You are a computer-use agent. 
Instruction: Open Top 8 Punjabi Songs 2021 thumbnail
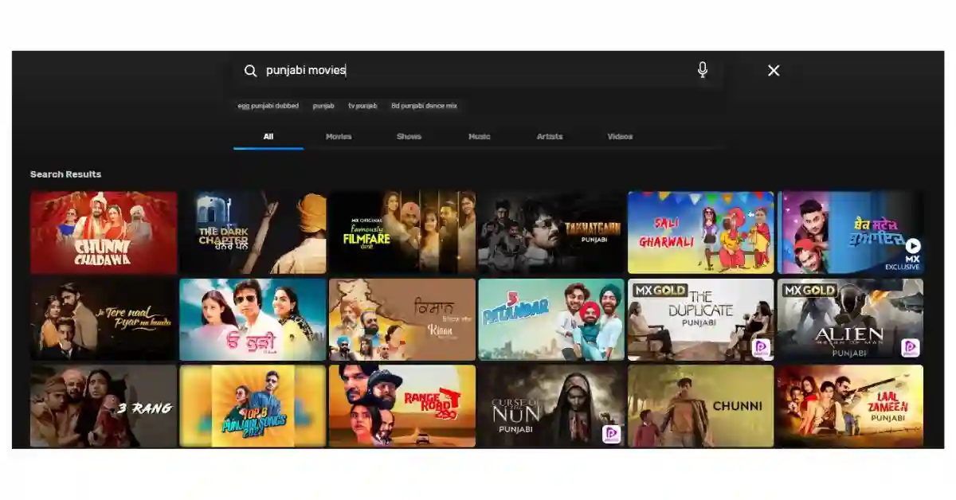(253, 406)
